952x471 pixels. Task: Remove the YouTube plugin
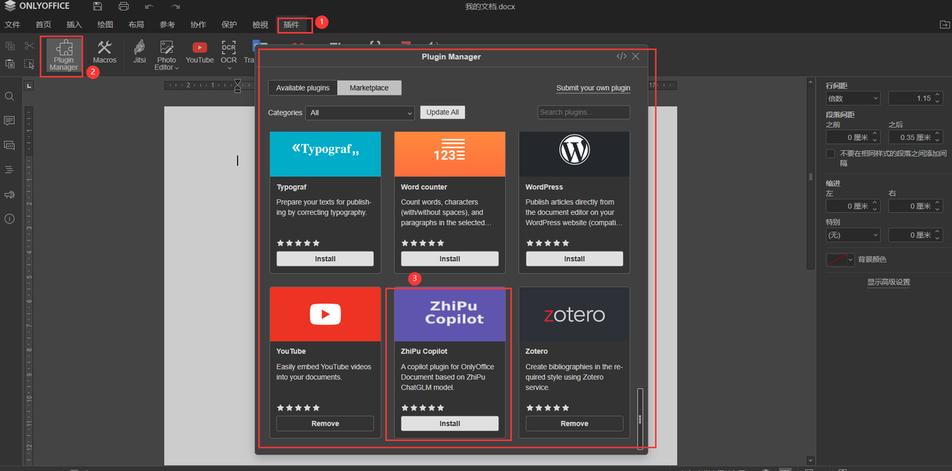tap(325, 423)
